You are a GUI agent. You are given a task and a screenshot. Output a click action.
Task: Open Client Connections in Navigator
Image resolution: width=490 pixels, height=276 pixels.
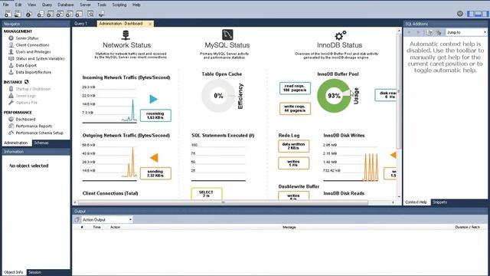point(32,45)
